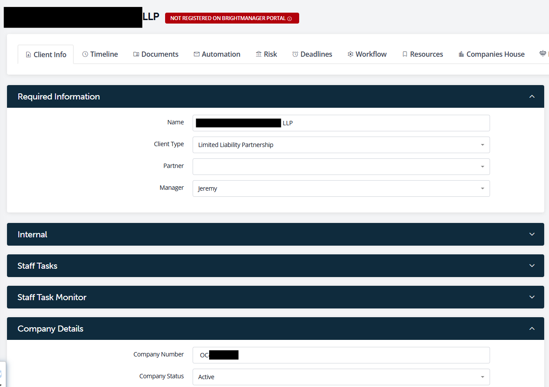Expand the Internal section
549x387 pixels.
click(532, 234)
